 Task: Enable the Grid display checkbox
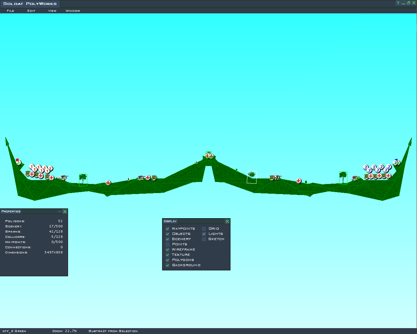pos(204,229)
